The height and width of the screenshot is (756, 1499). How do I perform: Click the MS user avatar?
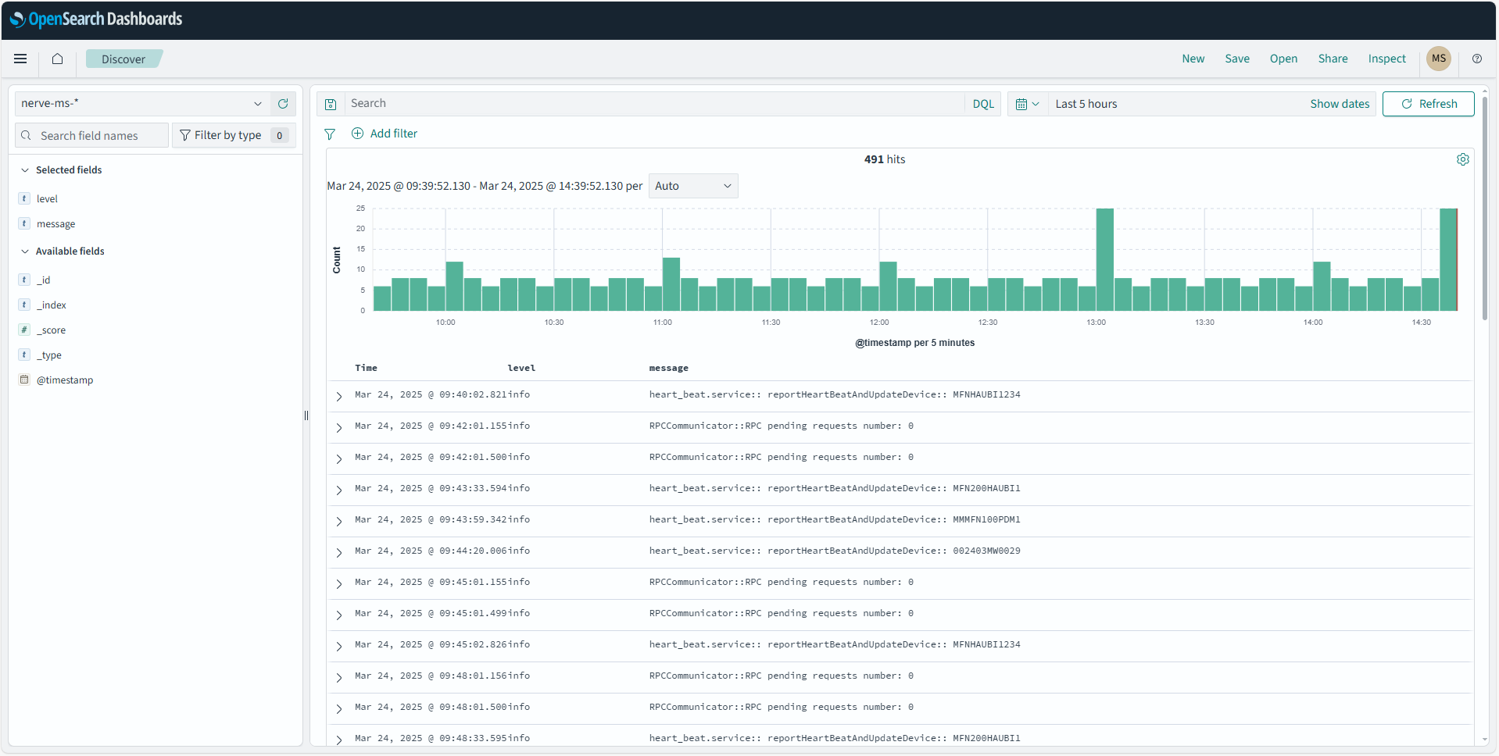(1439, 59)
